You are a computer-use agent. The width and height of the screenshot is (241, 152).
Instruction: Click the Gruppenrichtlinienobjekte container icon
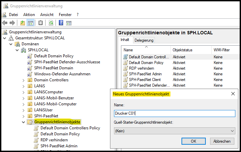(30, 122)
